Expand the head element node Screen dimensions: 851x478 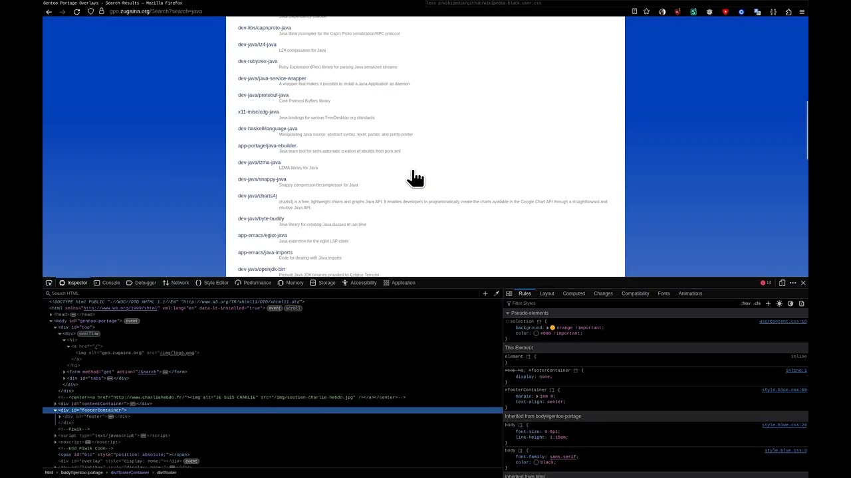click(x=51, y=315)
